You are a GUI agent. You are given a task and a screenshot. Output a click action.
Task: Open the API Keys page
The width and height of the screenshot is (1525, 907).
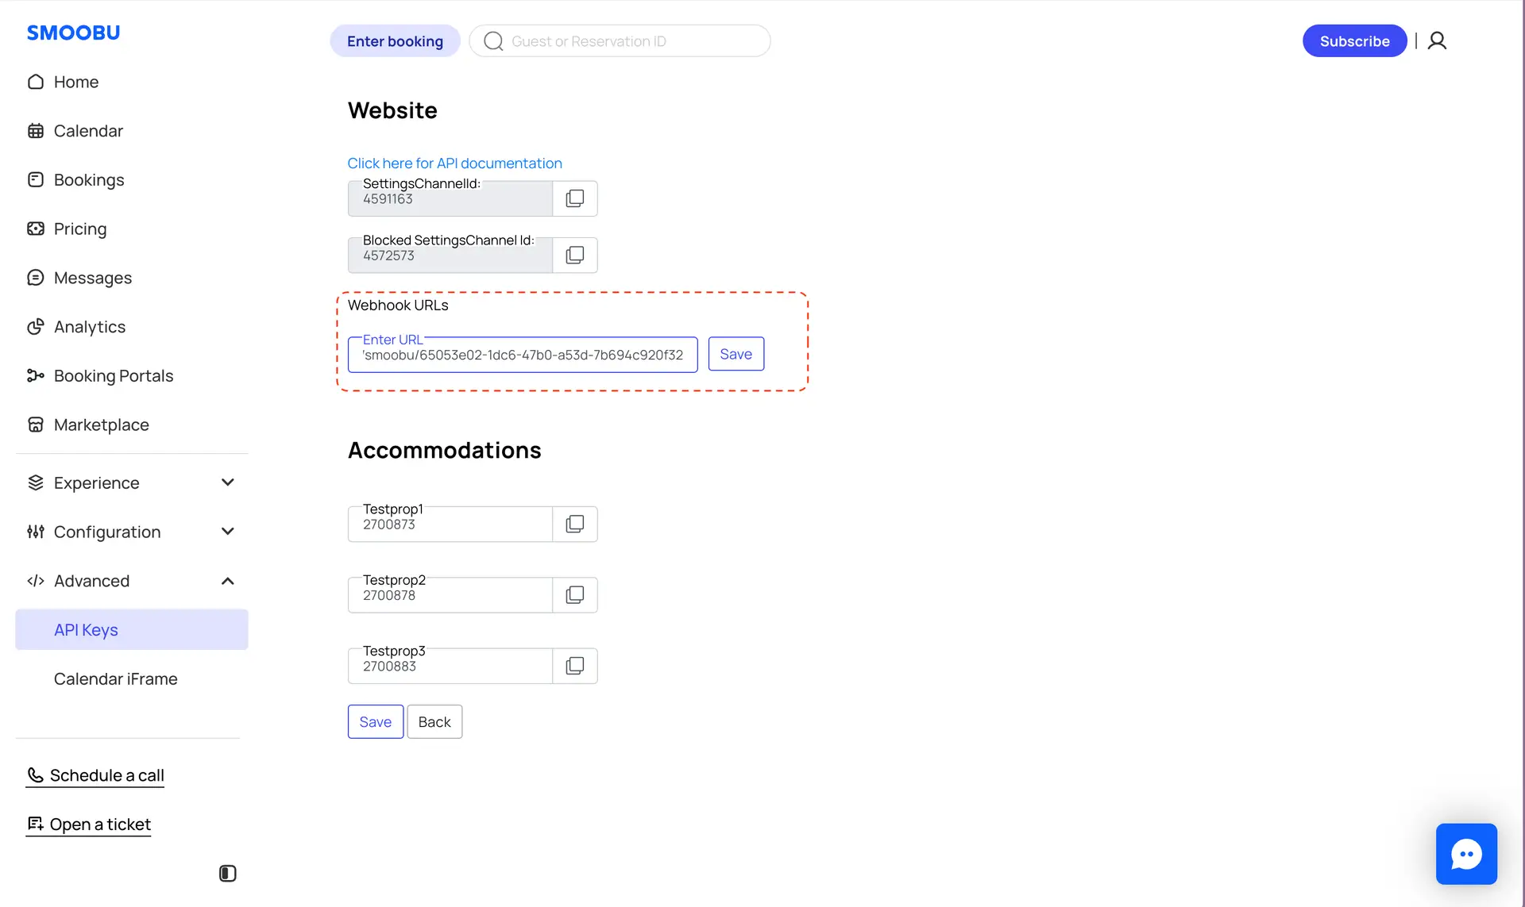tap(86, 629)
